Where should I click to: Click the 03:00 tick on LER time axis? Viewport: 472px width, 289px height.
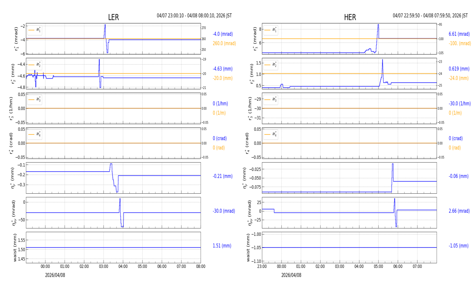point(104,267)
